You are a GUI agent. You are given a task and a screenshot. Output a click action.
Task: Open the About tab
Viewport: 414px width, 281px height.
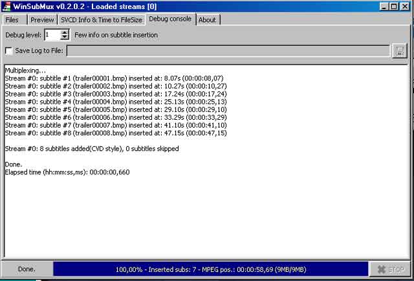pos(207,20)
